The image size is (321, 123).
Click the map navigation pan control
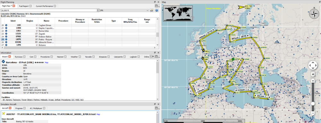pos(313,65)
